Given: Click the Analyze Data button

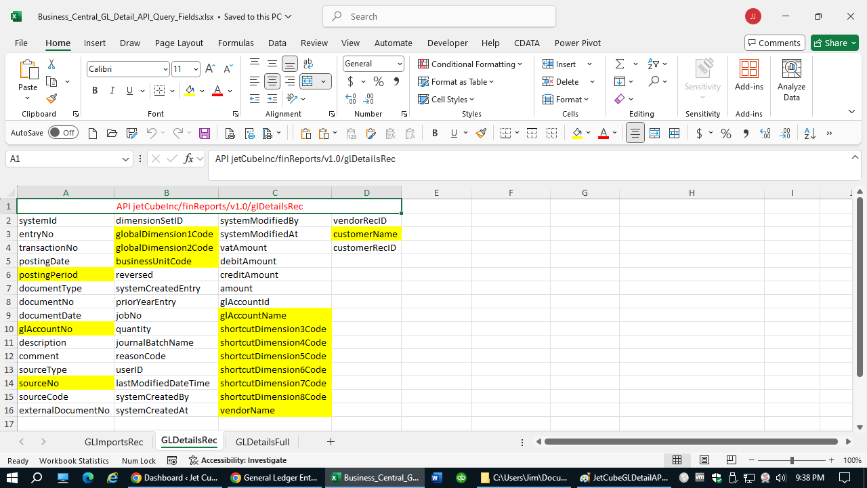Looking at the screenshot, I should (x=791, y=80).
